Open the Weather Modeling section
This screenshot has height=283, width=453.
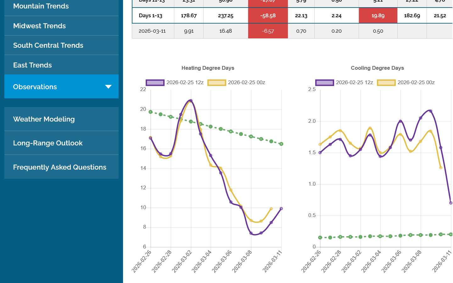point(44,119)
